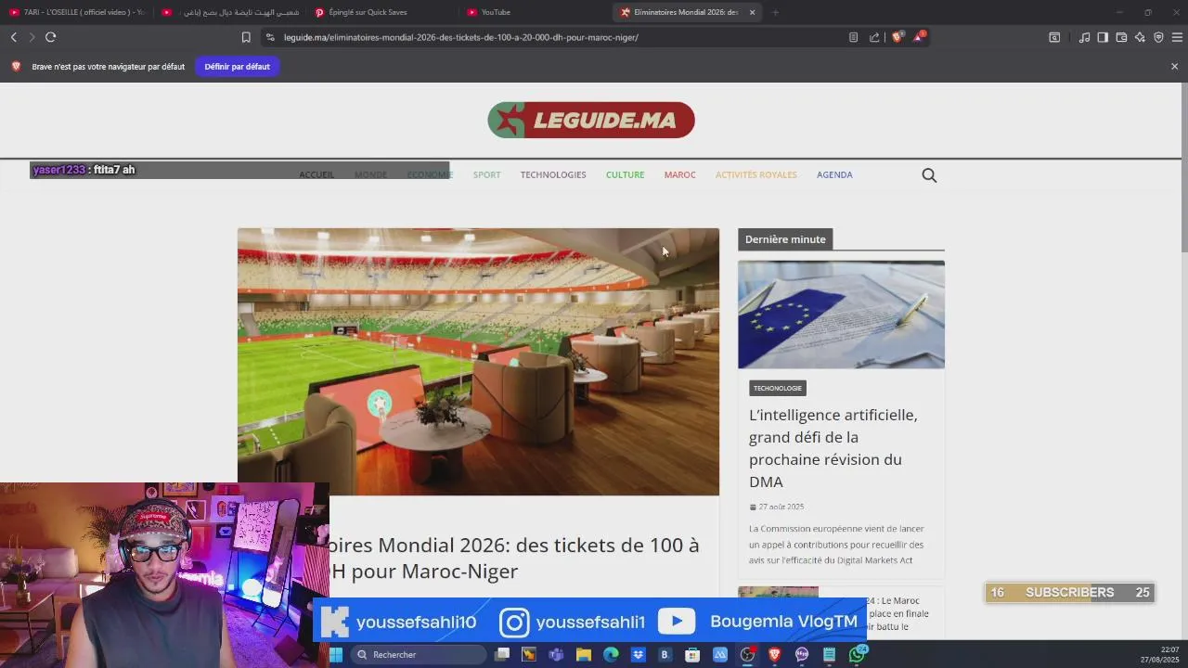Click Définir par défaut button
1188x668 pixels.
point(238,67)
